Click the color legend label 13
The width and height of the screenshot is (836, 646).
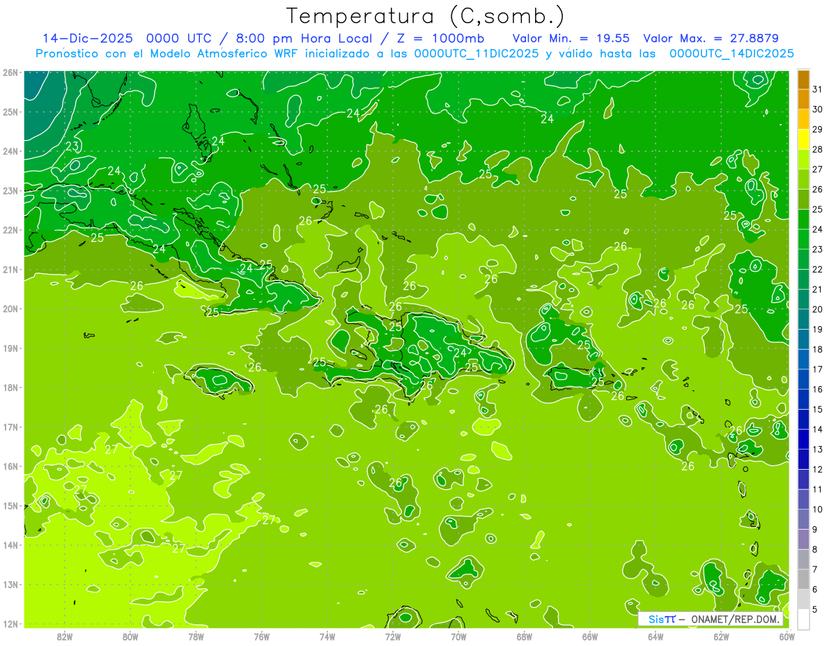(x=818, y=449)
